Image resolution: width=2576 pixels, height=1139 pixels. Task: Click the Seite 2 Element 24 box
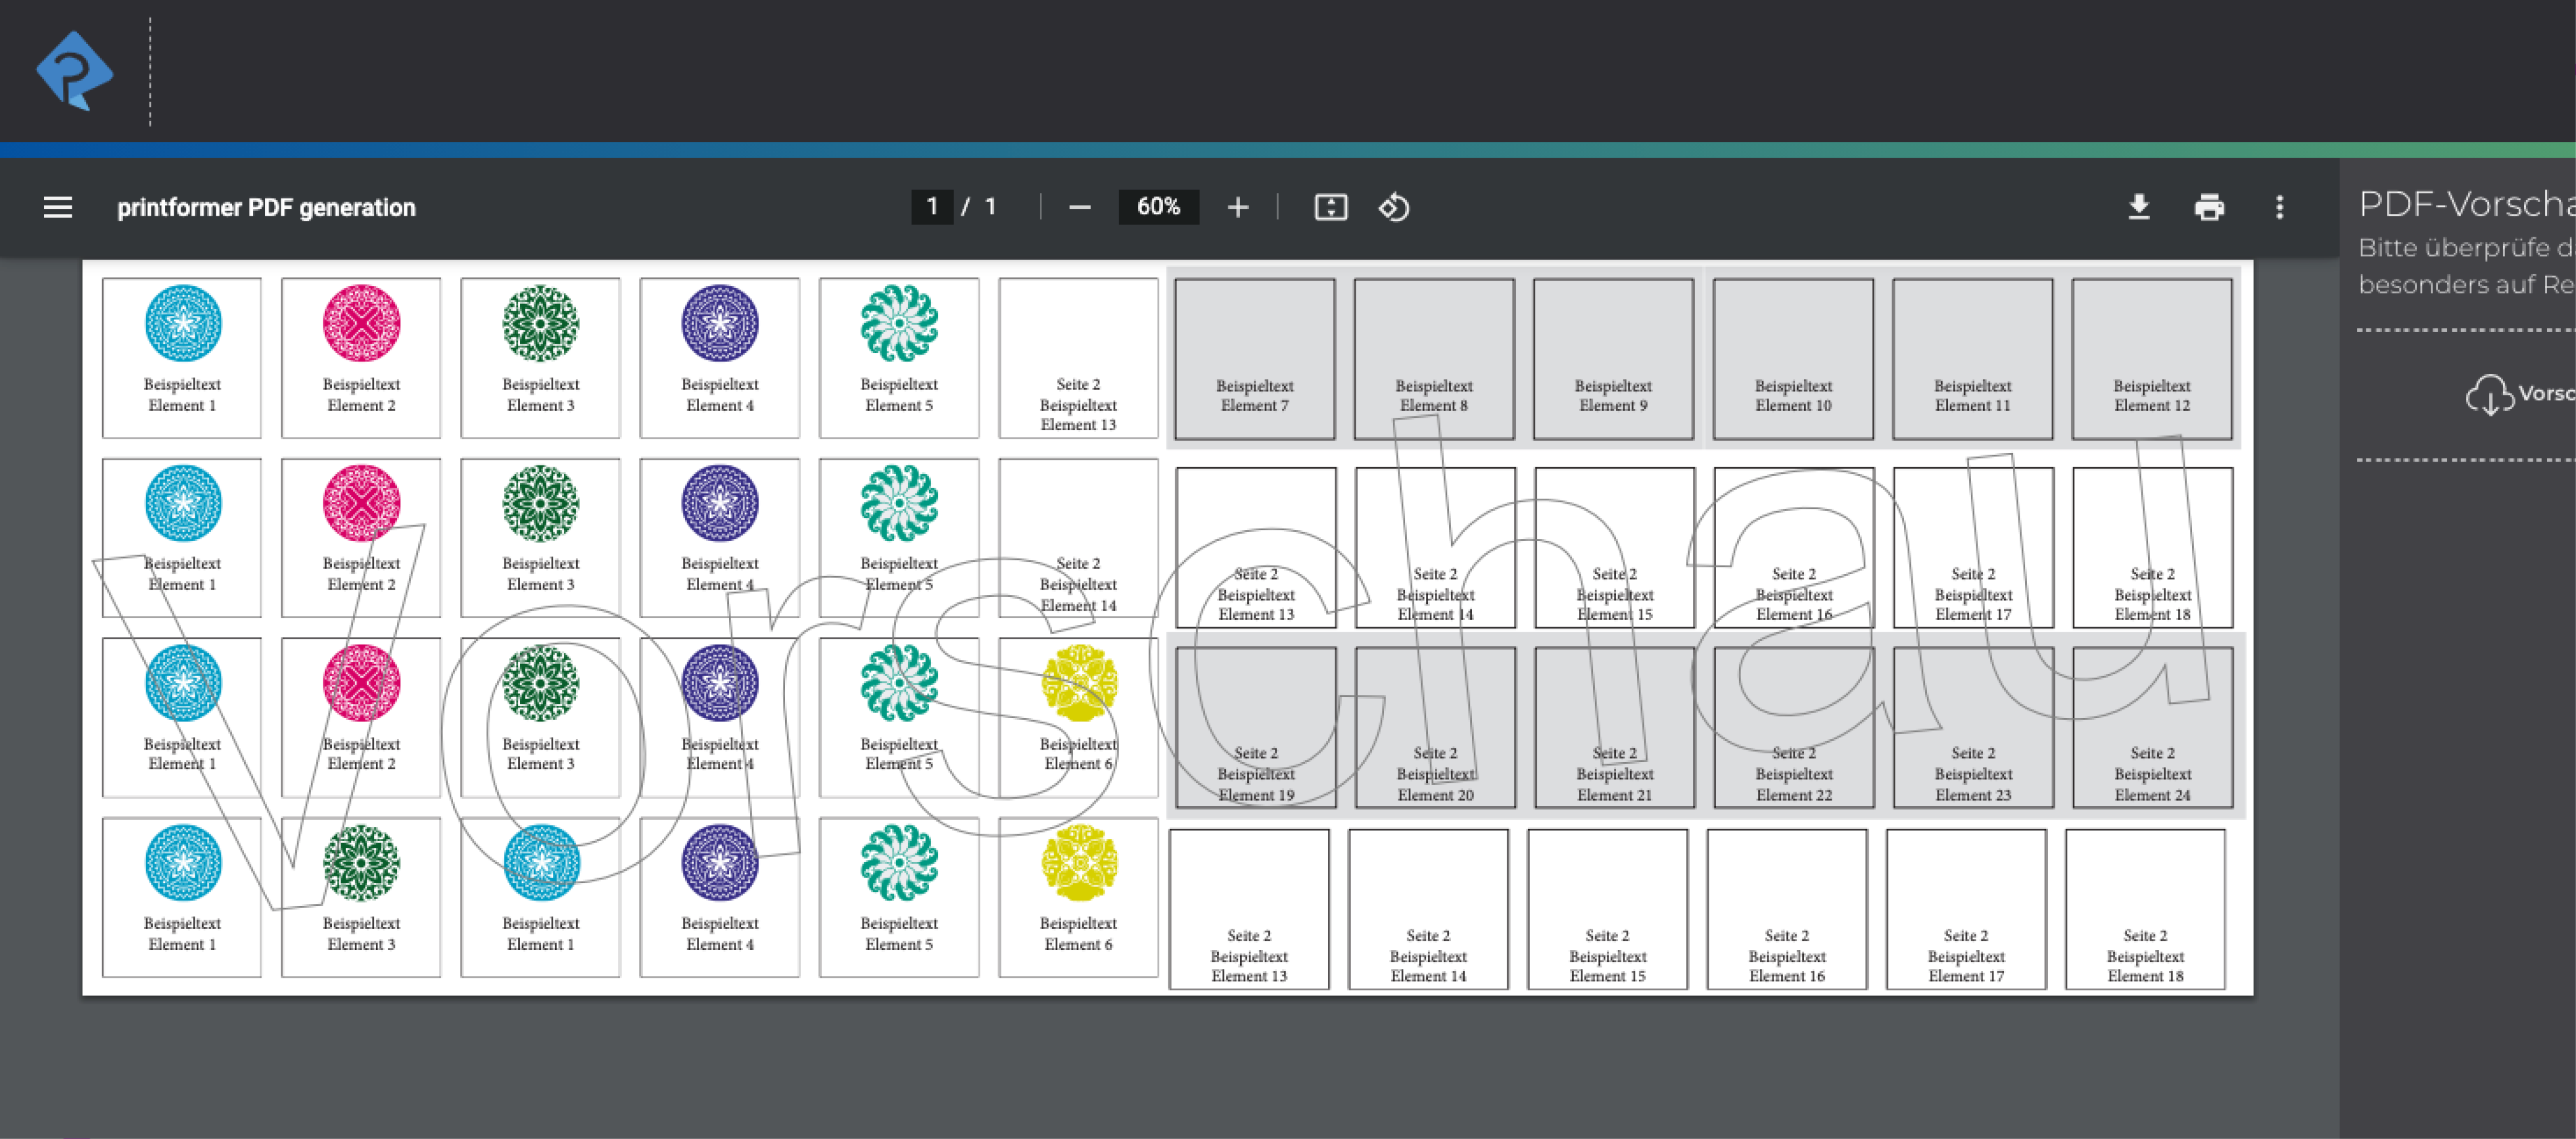2152,727
